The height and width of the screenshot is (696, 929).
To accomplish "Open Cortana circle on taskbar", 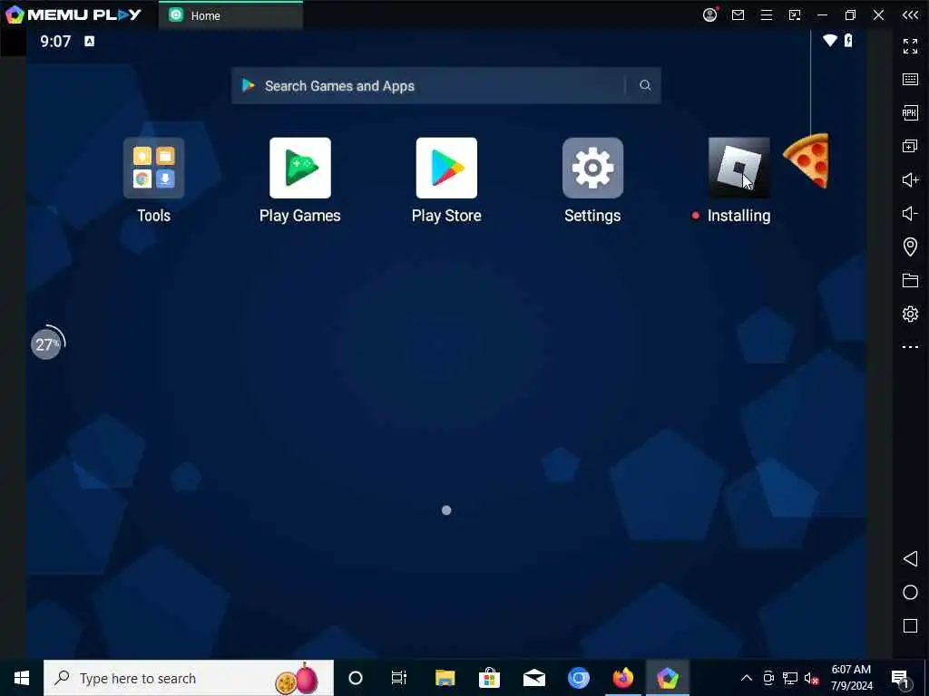I will (x=356, y=678).
